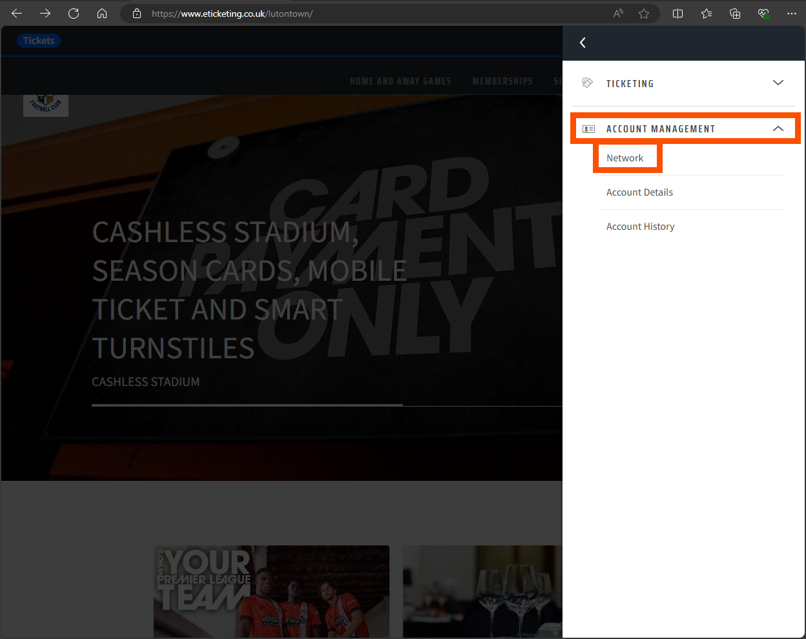The width and height of the screenshot is (806, 639).
Task: Click the Luton Town club crest logo
Action: 46,105
